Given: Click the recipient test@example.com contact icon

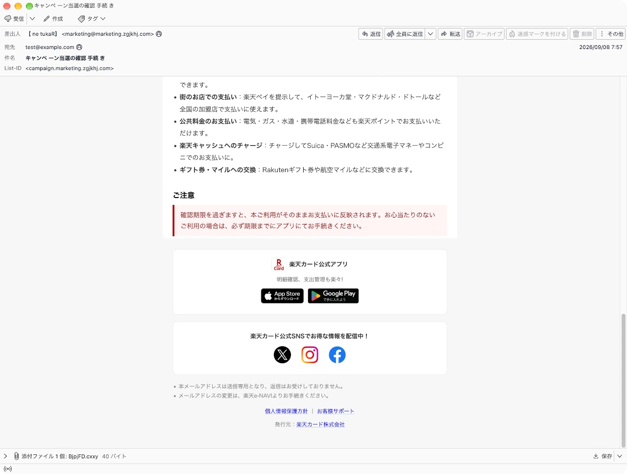Looking at the screenshot, I should pos(79,47).
